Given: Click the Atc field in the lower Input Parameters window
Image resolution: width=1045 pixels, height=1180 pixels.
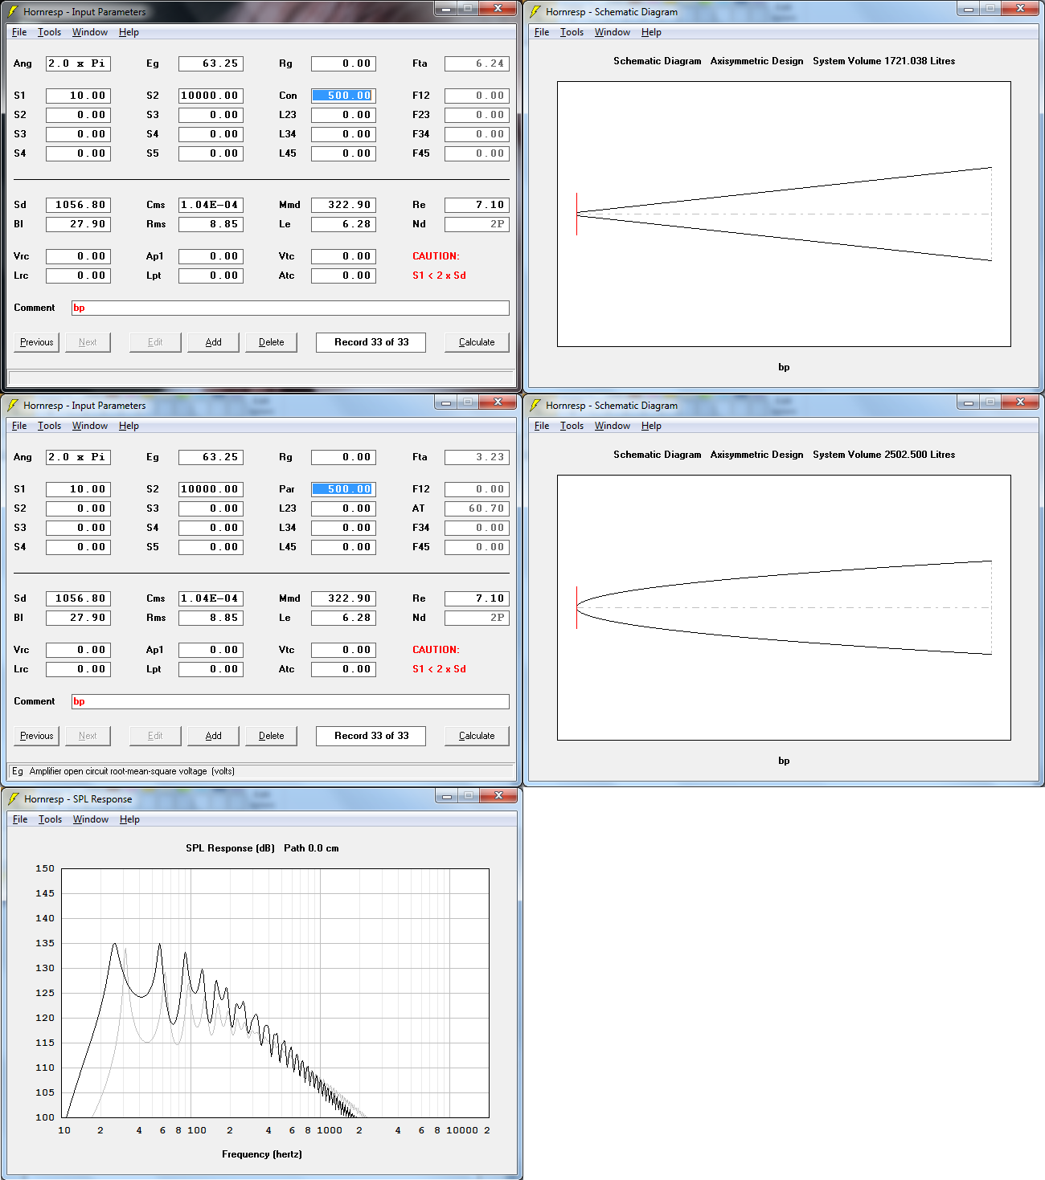Looking at the screenshot, I should [x=343, y=669].
